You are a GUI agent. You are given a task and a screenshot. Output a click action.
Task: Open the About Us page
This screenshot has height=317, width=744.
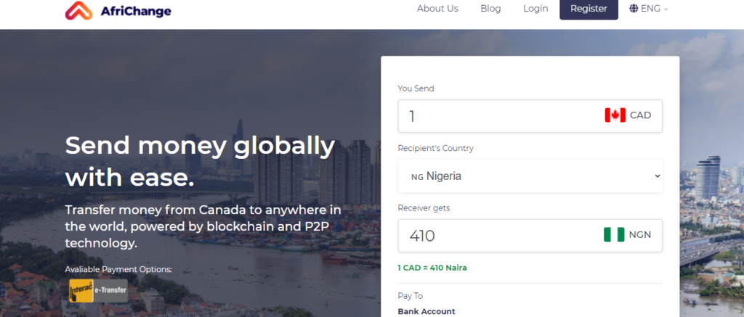437,9
